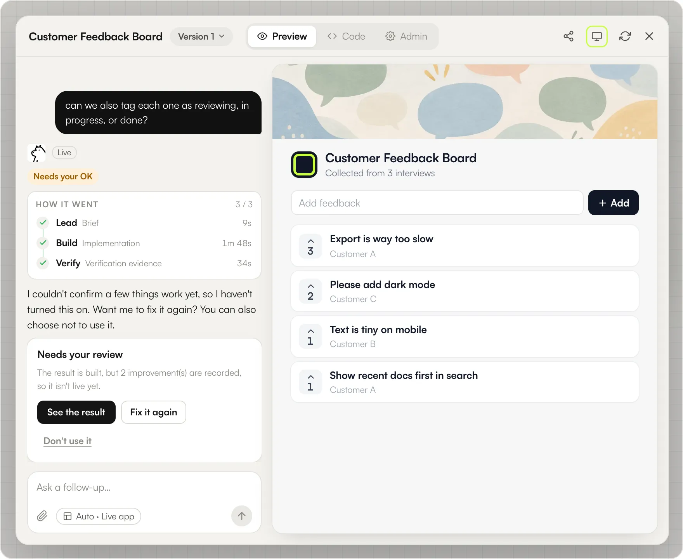Click the refresh preview icon
The width and height of the screenshot is (683, 559).
pyautogui.click(x=625, y=36)
